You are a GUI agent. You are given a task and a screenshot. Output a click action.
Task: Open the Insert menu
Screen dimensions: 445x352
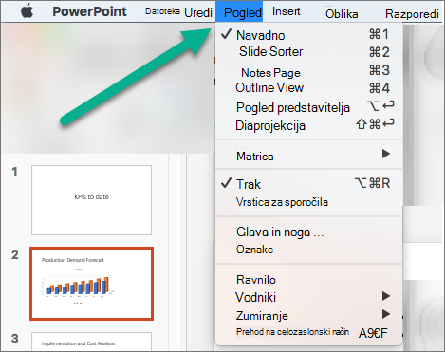tap(287, 11)
